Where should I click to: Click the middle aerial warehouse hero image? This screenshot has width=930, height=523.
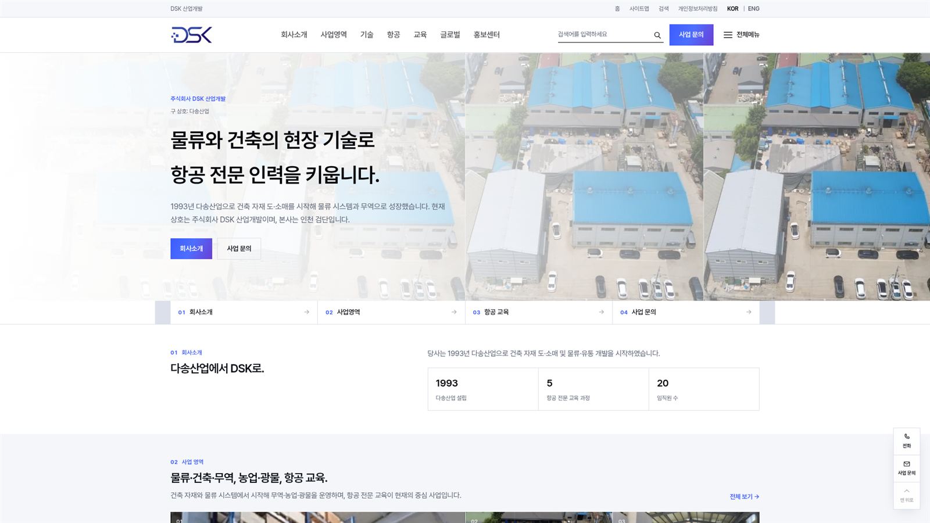point(584,177)
